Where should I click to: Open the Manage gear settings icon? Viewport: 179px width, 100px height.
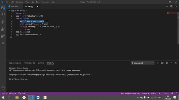coord(3,88)
